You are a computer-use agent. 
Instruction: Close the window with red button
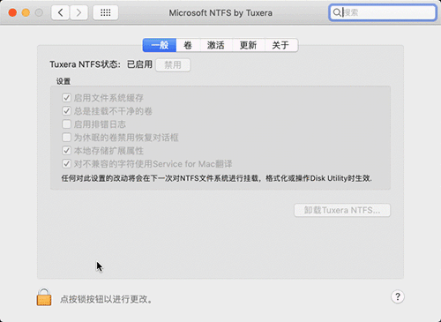point(12,12)
